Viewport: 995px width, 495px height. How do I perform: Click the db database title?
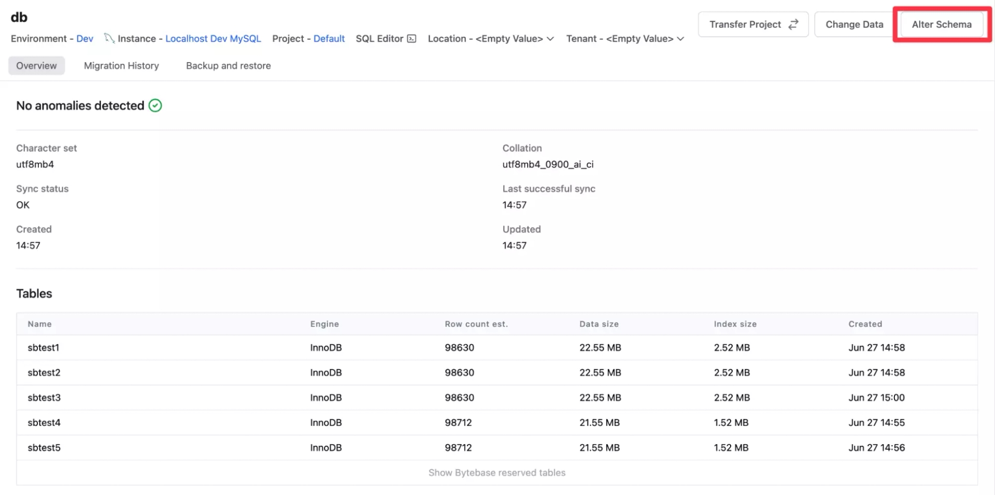click(19, 17)
